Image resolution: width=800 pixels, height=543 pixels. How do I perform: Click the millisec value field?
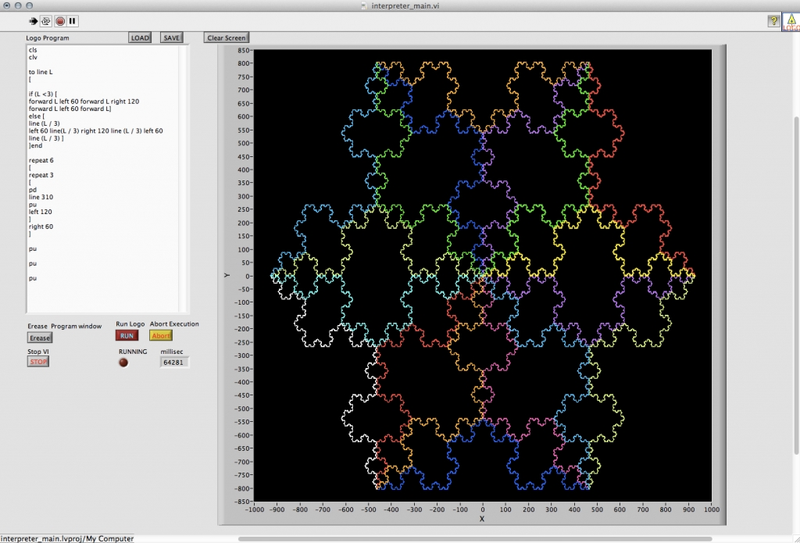tap(174, 362)
